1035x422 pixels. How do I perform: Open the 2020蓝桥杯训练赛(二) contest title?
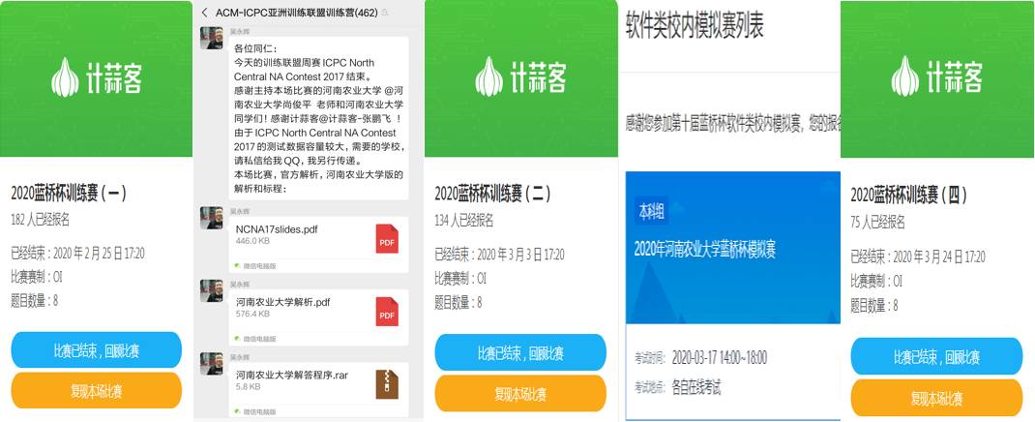[x=493, y=195]
